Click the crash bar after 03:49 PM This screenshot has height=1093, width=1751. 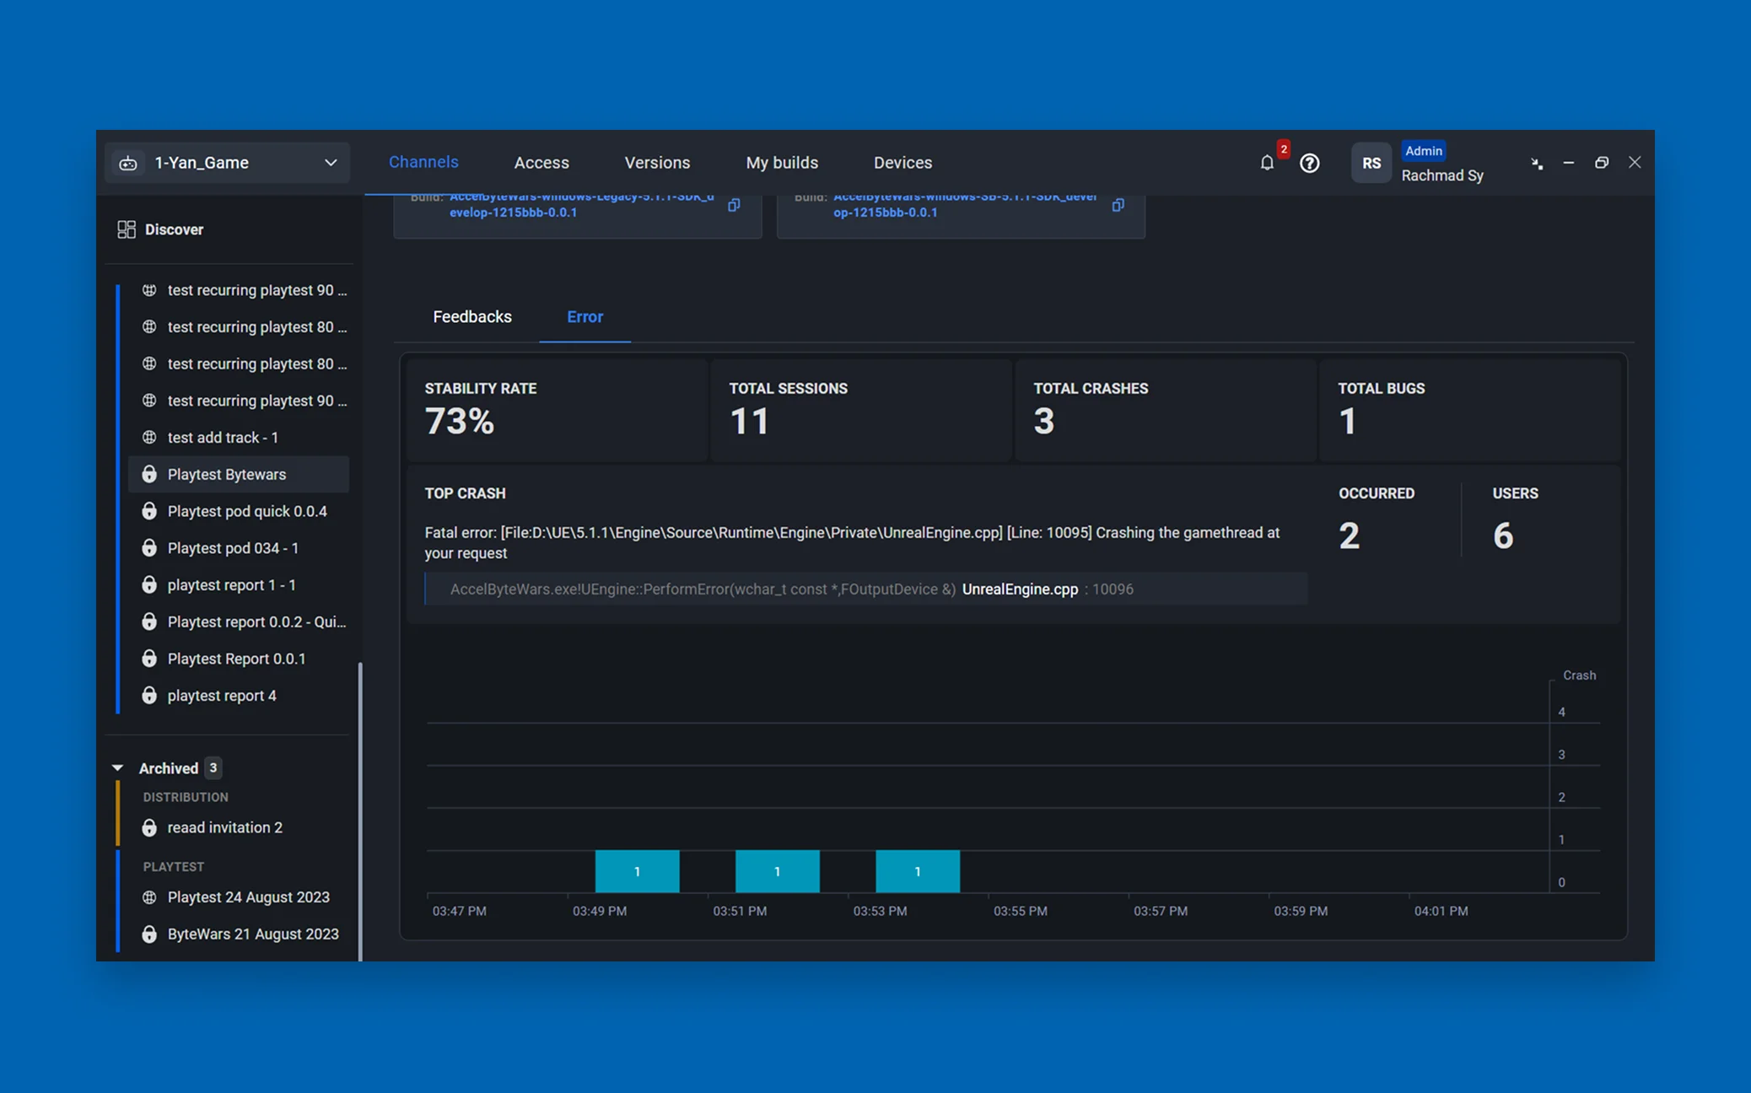tap(637, 871)
